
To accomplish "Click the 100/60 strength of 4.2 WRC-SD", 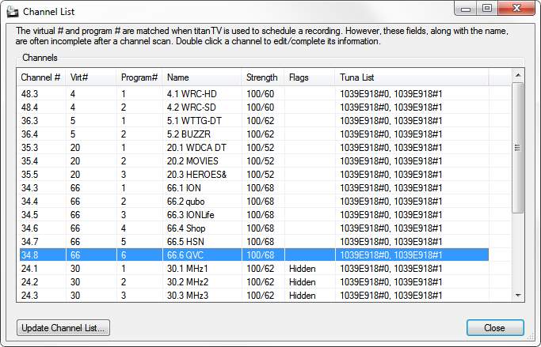I will pos(260,107).
